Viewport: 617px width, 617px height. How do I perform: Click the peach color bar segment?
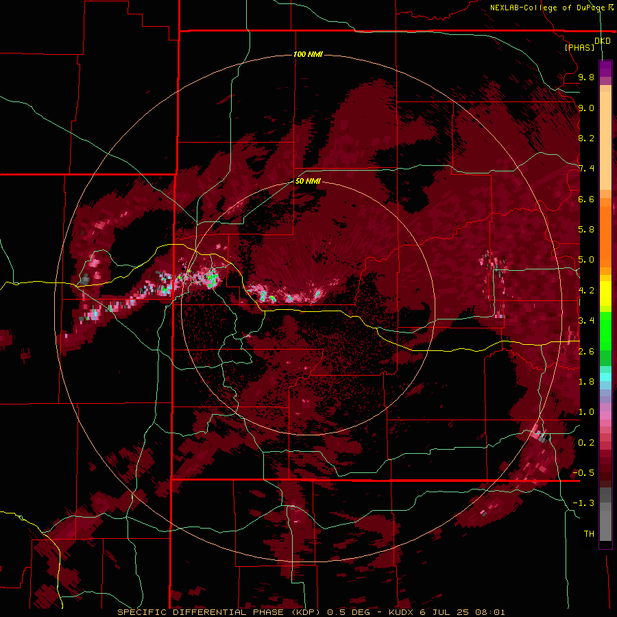[605, 141]
